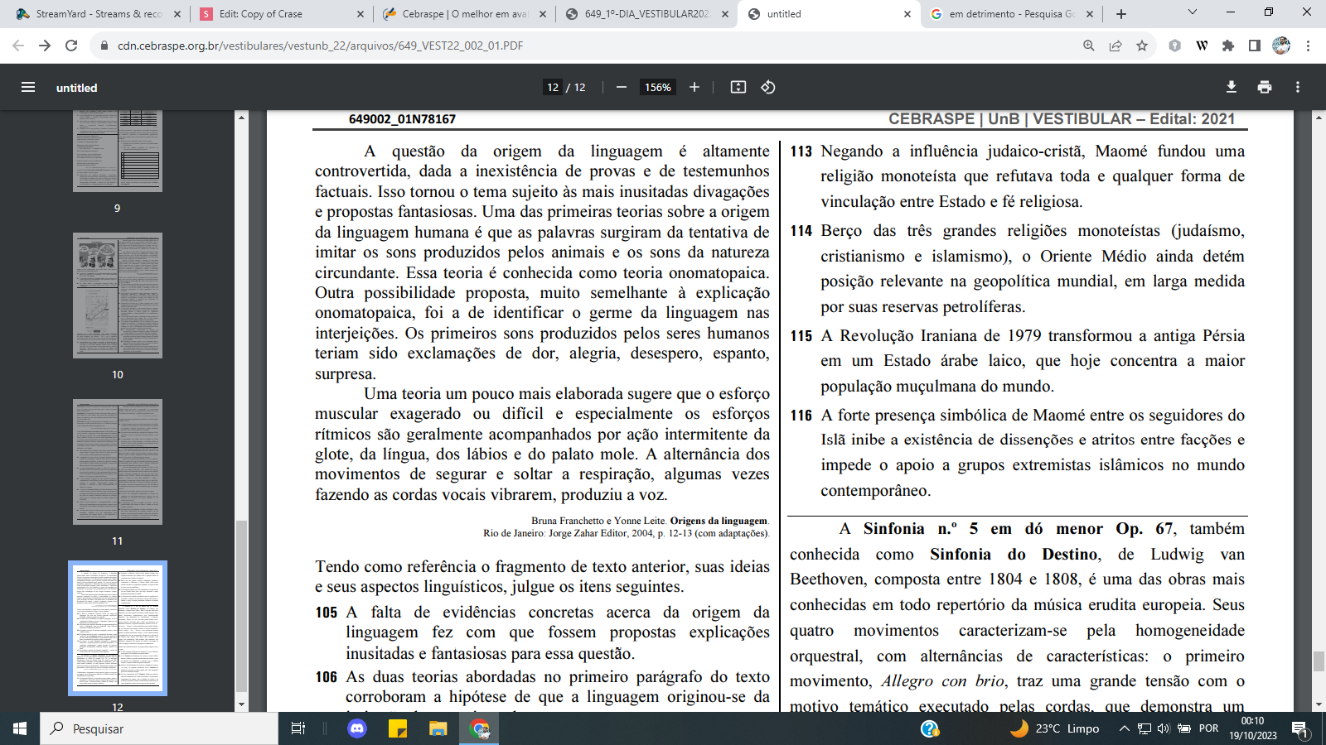Go forward in browser history
This screenshot has height=745, width=1326.
pos(45,46)
